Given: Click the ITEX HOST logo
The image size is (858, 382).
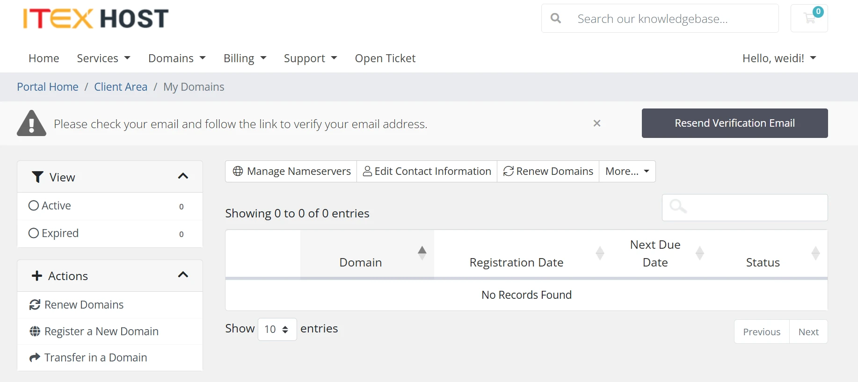Looking at the screenshot, I should pos(96,19).
